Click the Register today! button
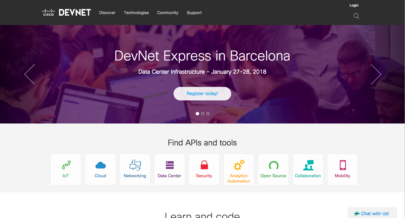This screenshot has height=218, width=405. coord(202,94)
